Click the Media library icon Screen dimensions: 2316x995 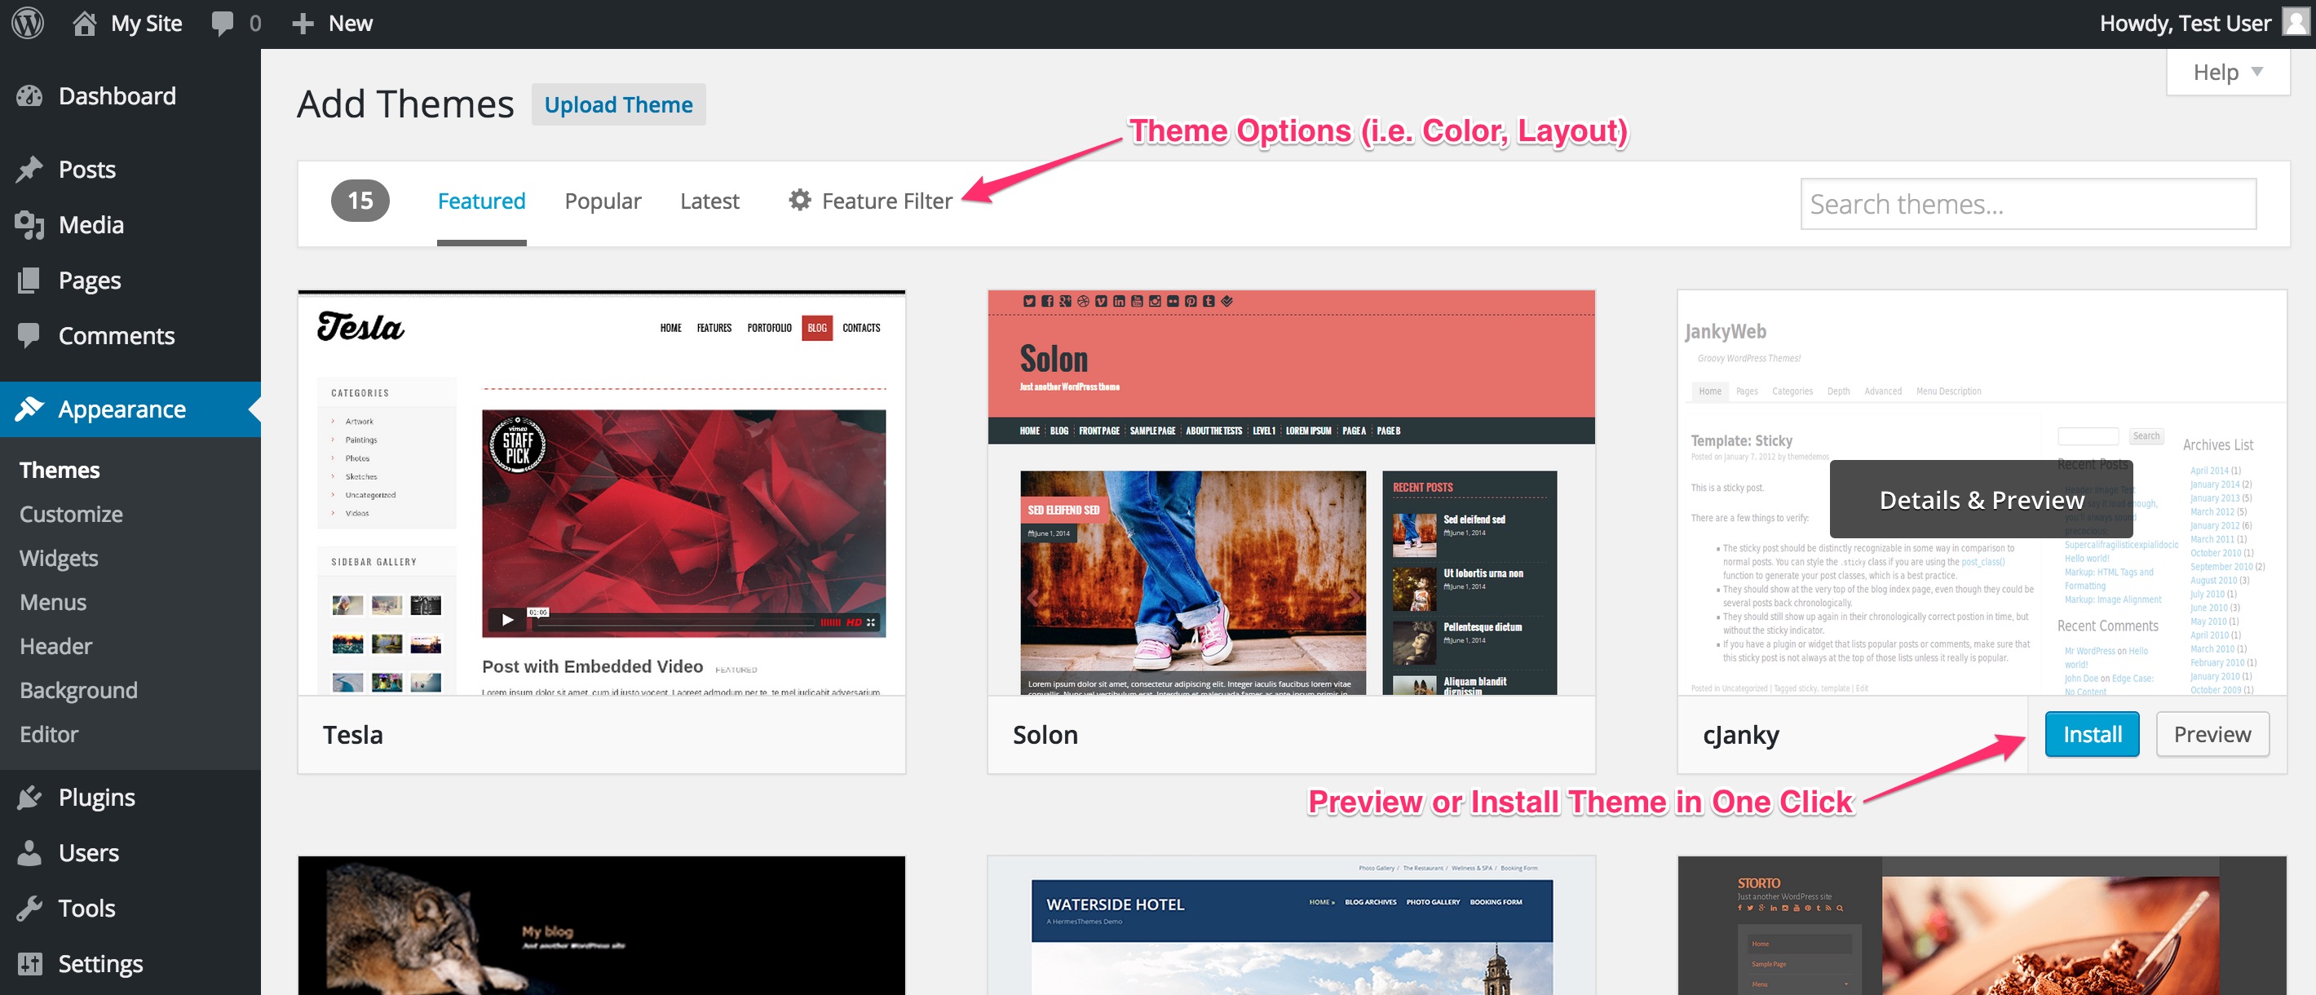[x=29, y=225]
